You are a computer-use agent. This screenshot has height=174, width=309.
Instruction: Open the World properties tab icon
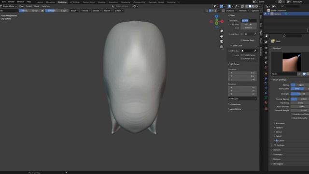click(x=266, y=68)
